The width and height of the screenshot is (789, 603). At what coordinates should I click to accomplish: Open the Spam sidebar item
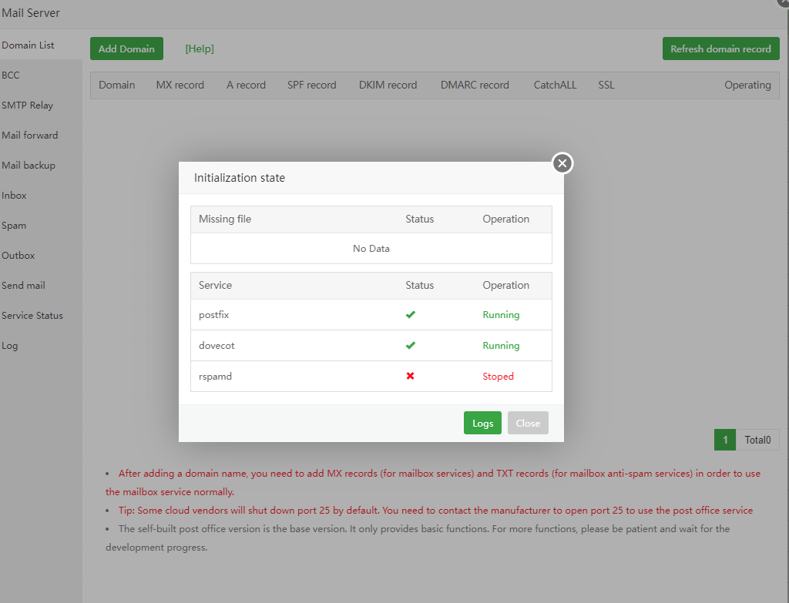(14, 226)
